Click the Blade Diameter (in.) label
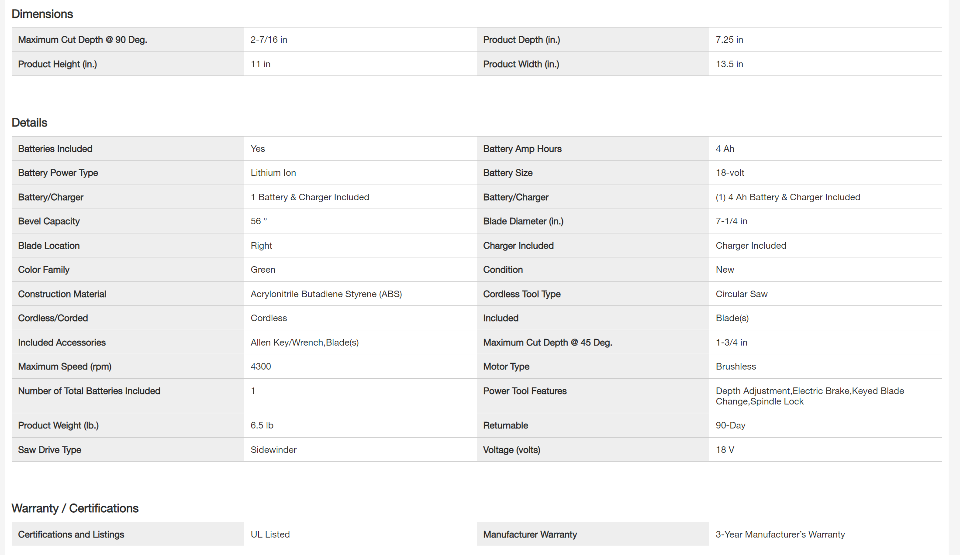The width and height of the screenshot is (960, 555). tap(523, 221)
